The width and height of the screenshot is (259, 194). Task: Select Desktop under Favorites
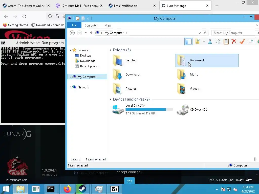click(85, 56)
